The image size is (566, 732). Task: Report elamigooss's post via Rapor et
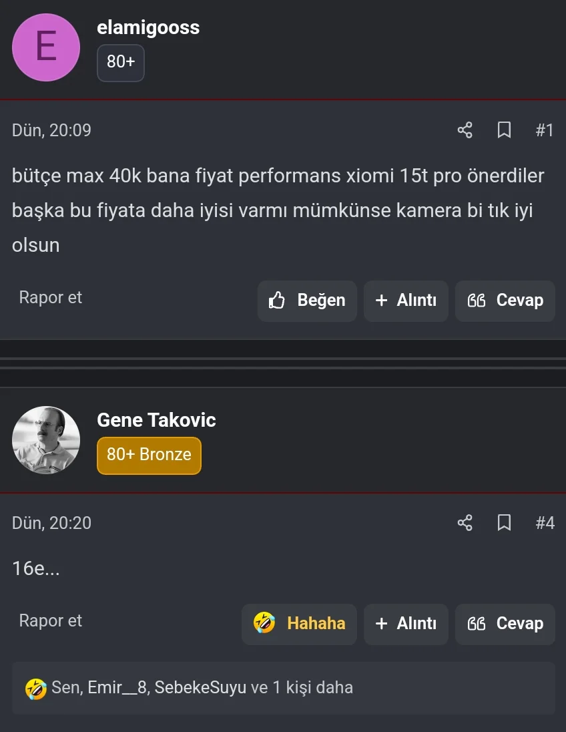[x=51, y=297]
